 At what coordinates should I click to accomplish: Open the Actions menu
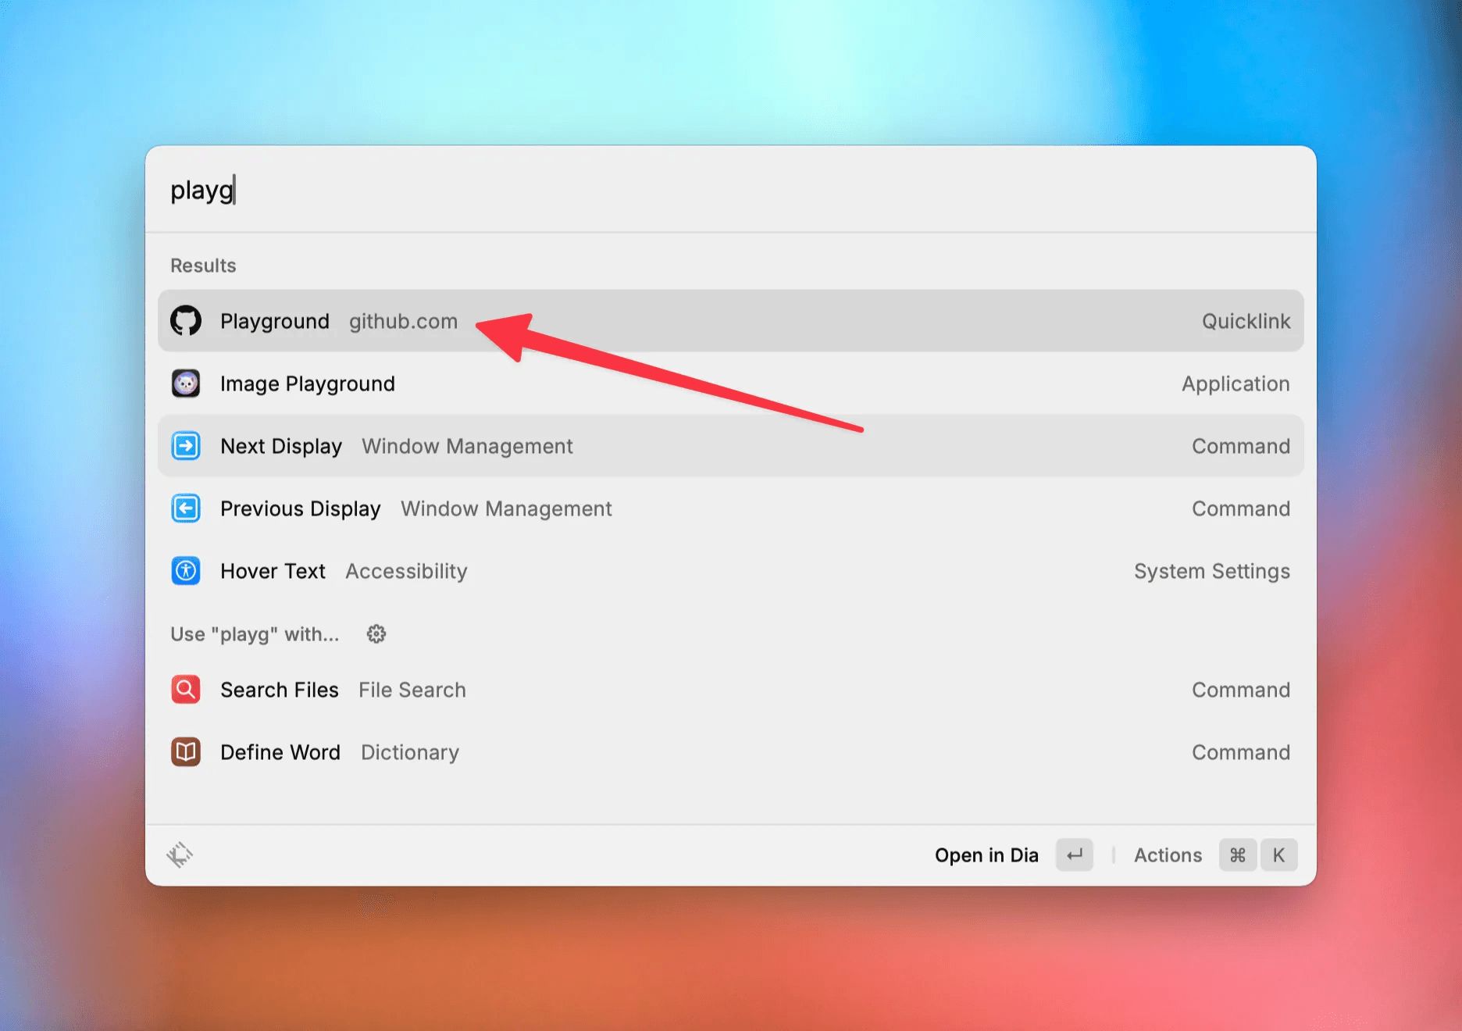tap(1168, 855)
